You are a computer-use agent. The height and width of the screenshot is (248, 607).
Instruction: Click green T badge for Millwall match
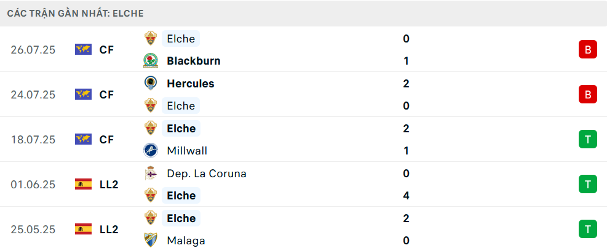pyautogui.click(x=588, y=139)
